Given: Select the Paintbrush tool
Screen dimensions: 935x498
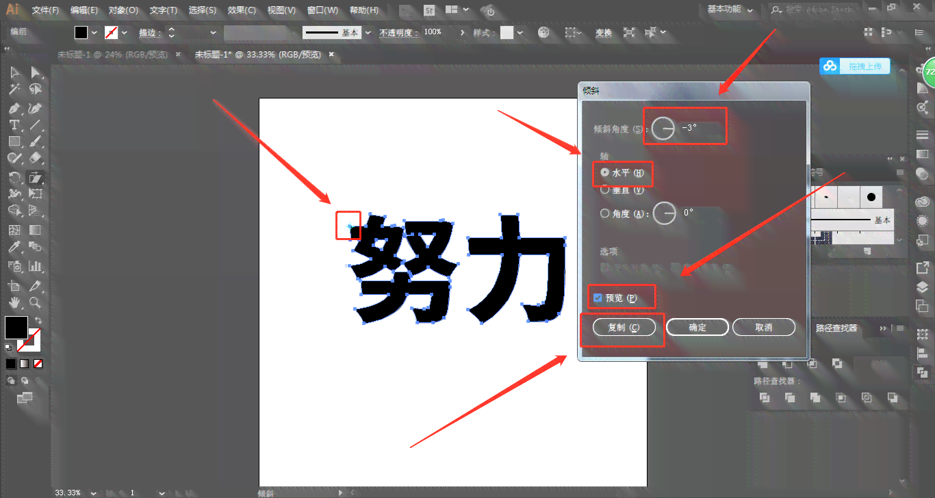Looking at the screenshot, I should point(36,142).
